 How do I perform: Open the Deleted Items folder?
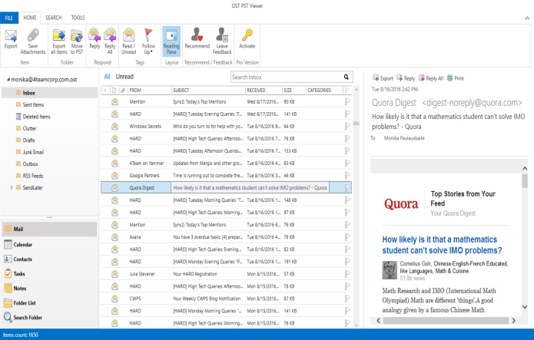(x=33, y=117)
